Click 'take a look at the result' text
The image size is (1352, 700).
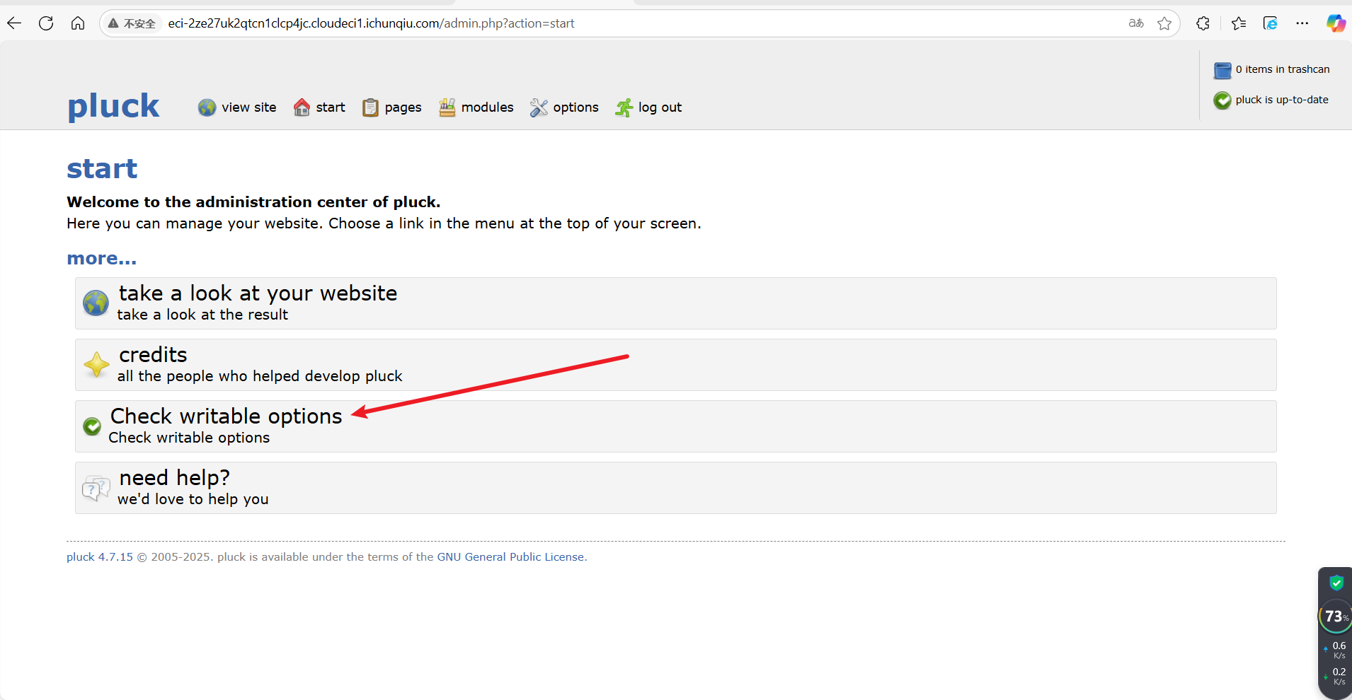[202, 315]
